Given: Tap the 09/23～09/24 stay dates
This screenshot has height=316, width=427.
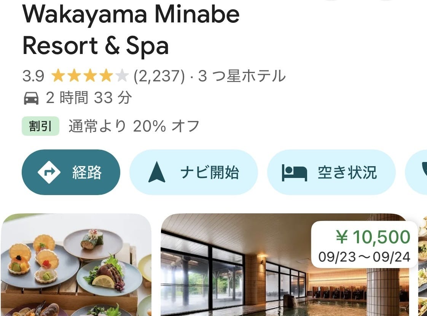Looking at the screenshot, I should point(364,257).
